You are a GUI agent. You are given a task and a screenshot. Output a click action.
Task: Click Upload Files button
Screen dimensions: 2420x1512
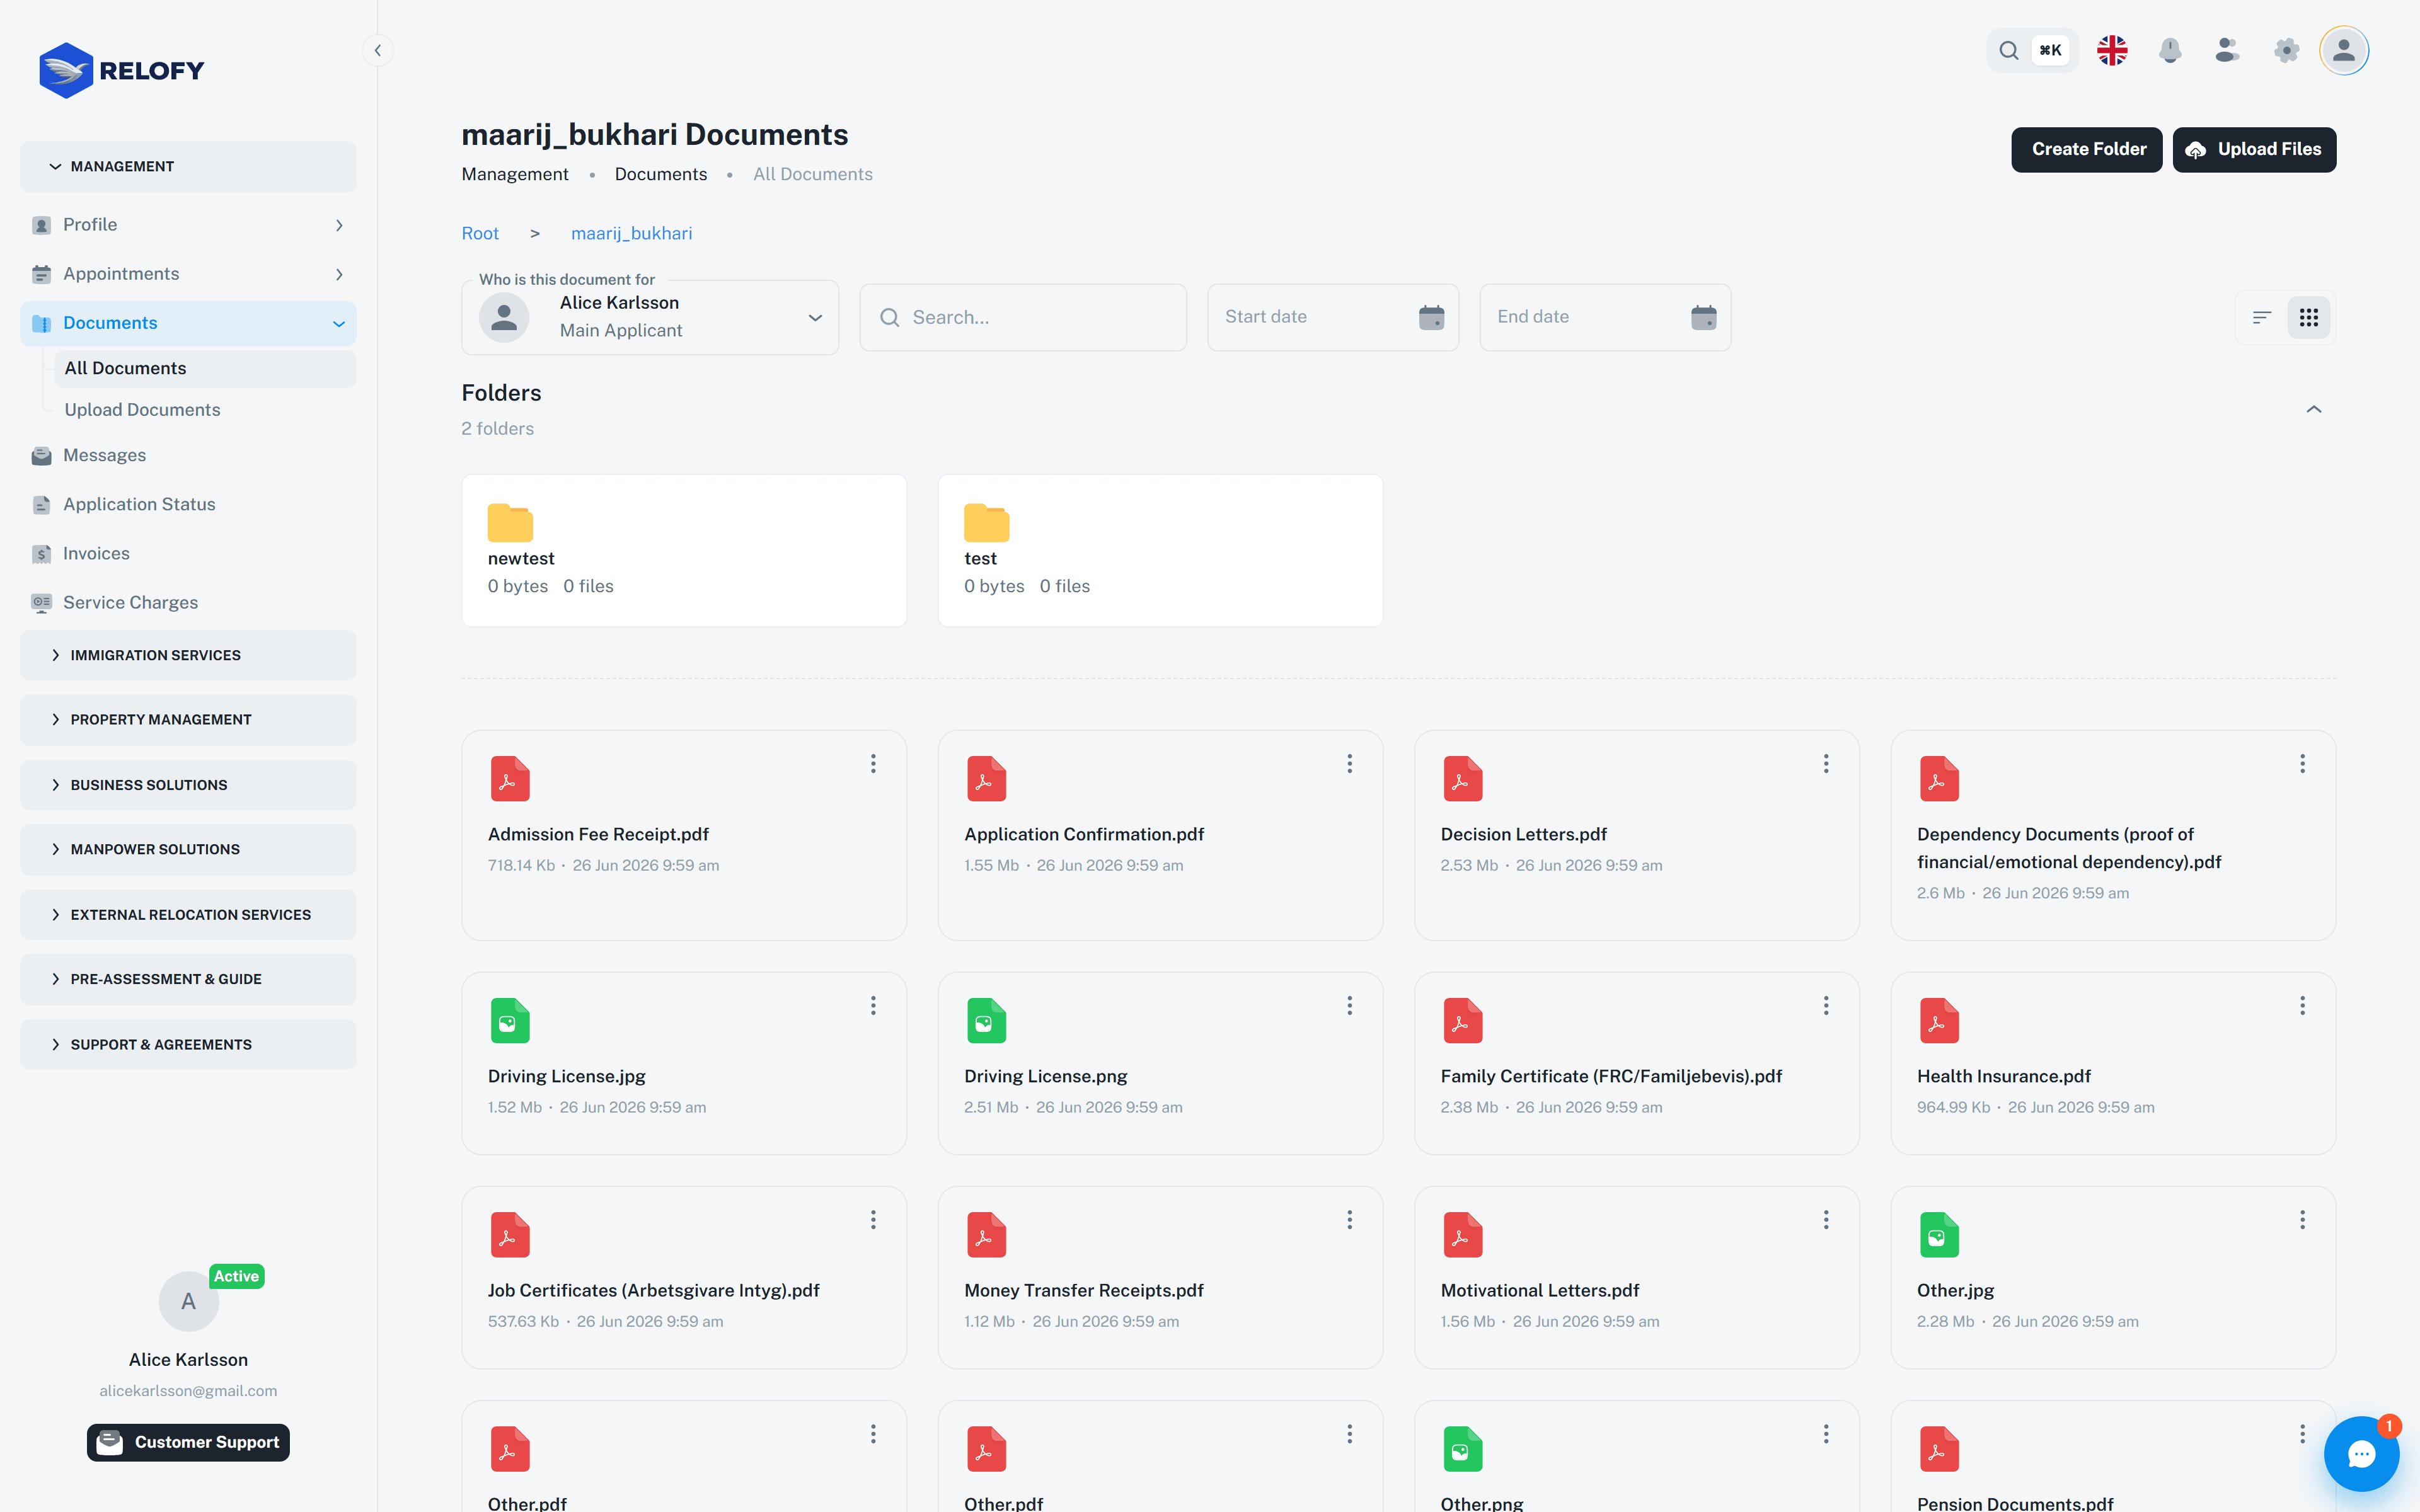click(x=2254, y=150)
